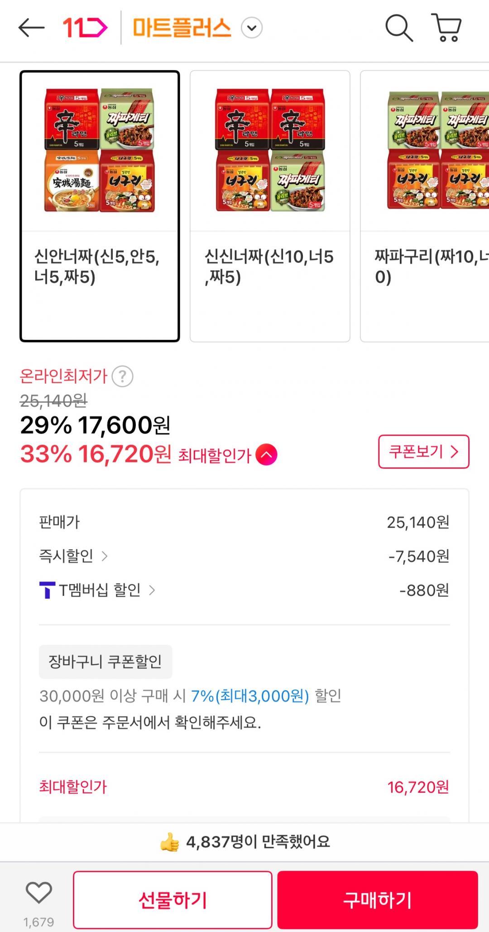This screenshot has height=932, width=489.
Task: Tap the online lowest price help icon
Action: (x=122, y=376)
